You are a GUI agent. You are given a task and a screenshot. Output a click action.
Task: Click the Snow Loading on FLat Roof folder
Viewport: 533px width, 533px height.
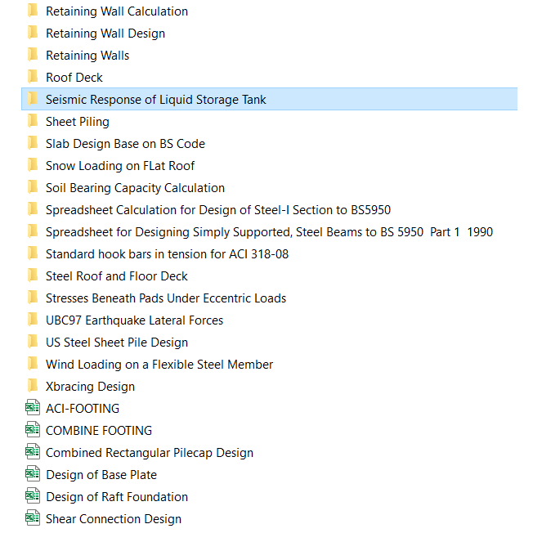click(122, 166)
